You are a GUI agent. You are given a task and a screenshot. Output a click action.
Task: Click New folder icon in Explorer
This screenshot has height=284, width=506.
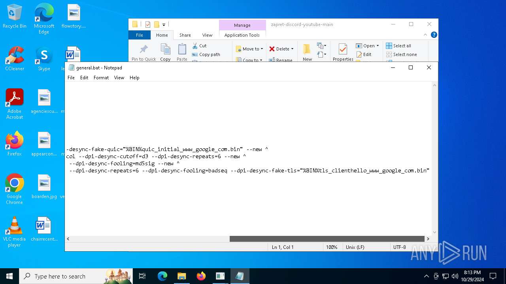307,52
